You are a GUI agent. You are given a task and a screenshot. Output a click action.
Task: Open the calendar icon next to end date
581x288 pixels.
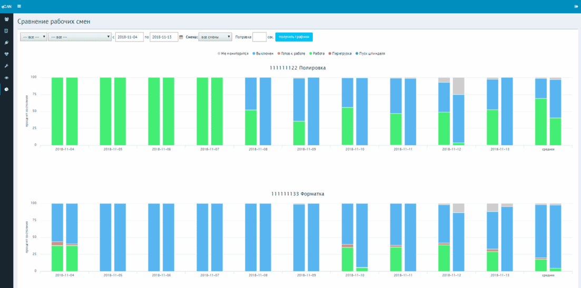tap(181, 37)
